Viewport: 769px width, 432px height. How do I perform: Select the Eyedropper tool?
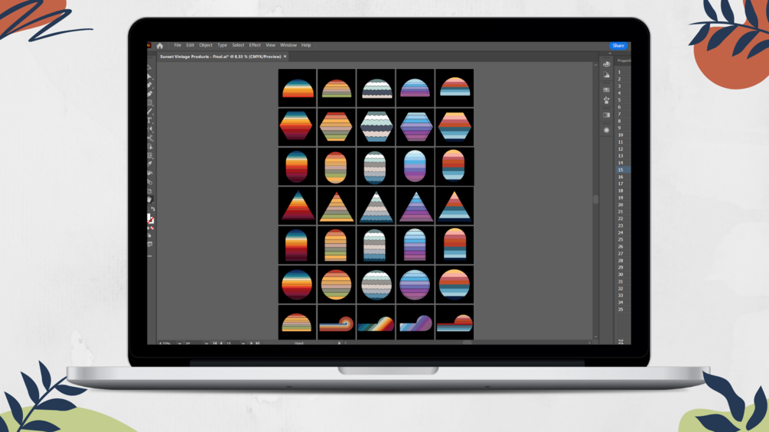[x=150, y=164]
